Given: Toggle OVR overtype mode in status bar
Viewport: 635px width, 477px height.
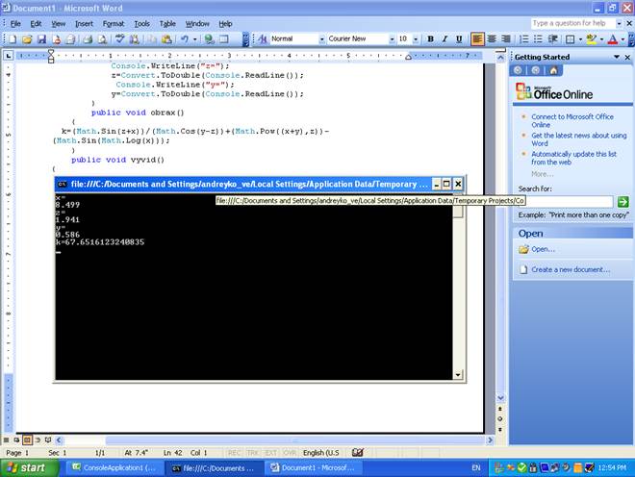Looking at the screenshot, I should click(x=290, y=453).
